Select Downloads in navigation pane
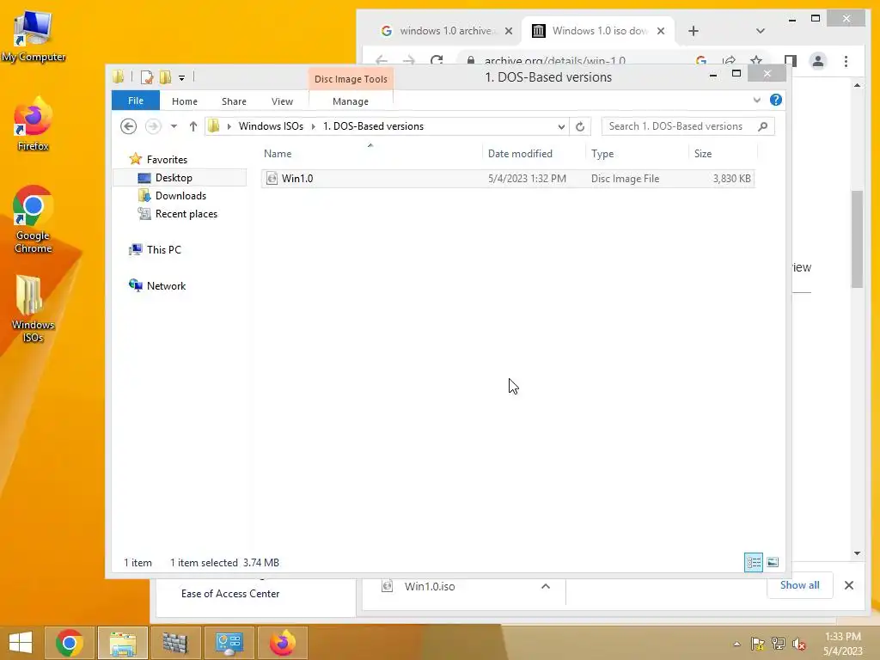Viewport: 880px width, 660px height. [x=180, y=196]
